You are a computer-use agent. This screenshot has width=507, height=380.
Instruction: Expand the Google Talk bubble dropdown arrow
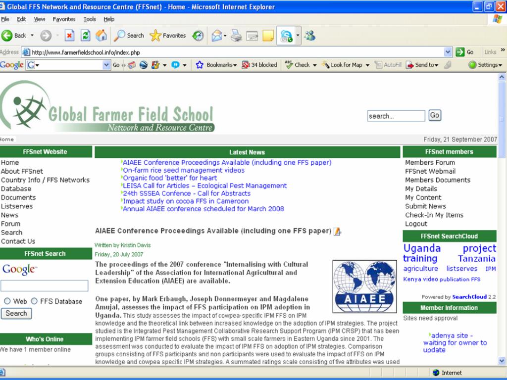[x=185, y=65]
